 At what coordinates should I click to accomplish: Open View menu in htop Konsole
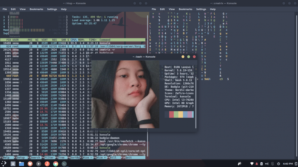coord(22,9)
